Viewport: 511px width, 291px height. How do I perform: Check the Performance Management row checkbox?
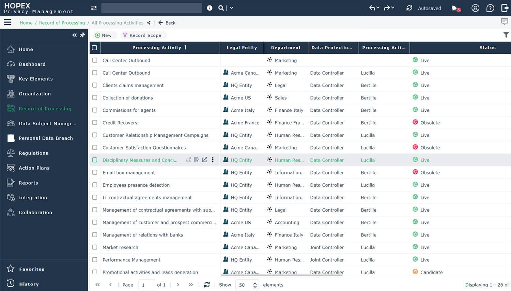(95, 260)
